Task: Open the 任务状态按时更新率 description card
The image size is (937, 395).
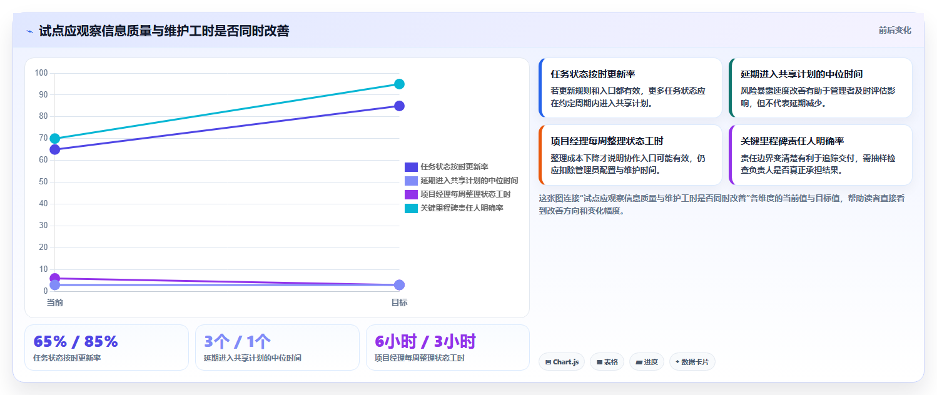Action: pos(630,87)
